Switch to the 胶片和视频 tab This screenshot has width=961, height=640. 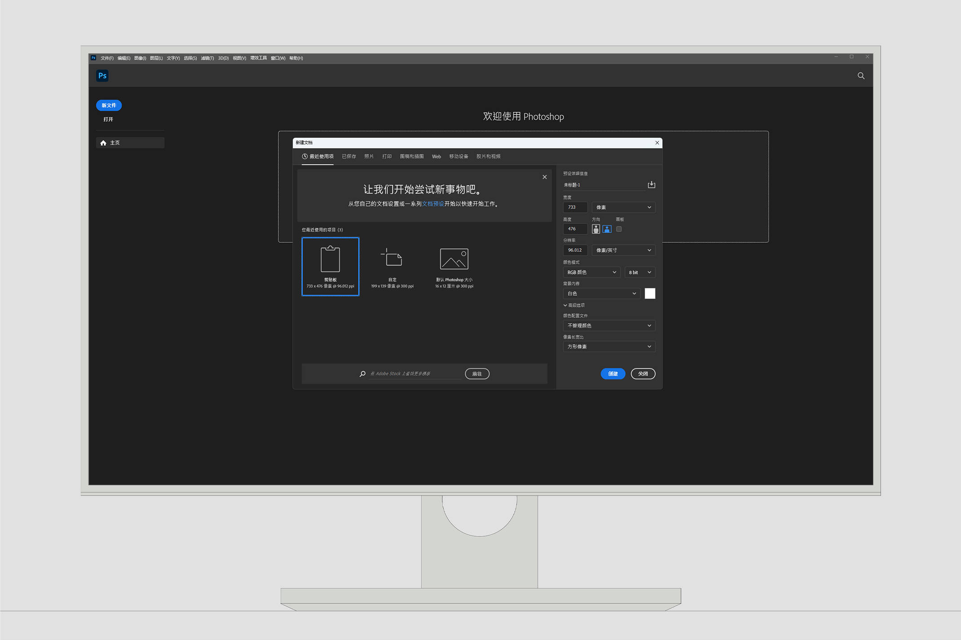coord(488,157)
